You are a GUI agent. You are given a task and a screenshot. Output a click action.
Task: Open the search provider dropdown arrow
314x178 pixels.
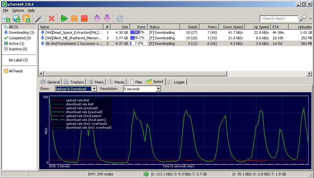(x=311, y=19)
